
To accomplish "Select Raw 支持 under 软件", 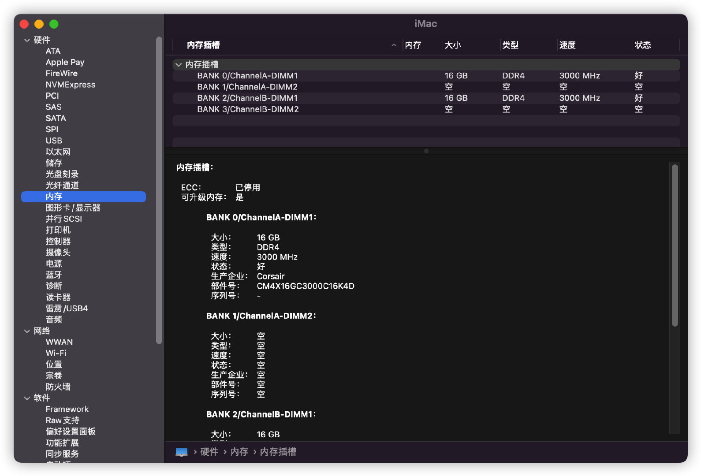I will point(62,420).
